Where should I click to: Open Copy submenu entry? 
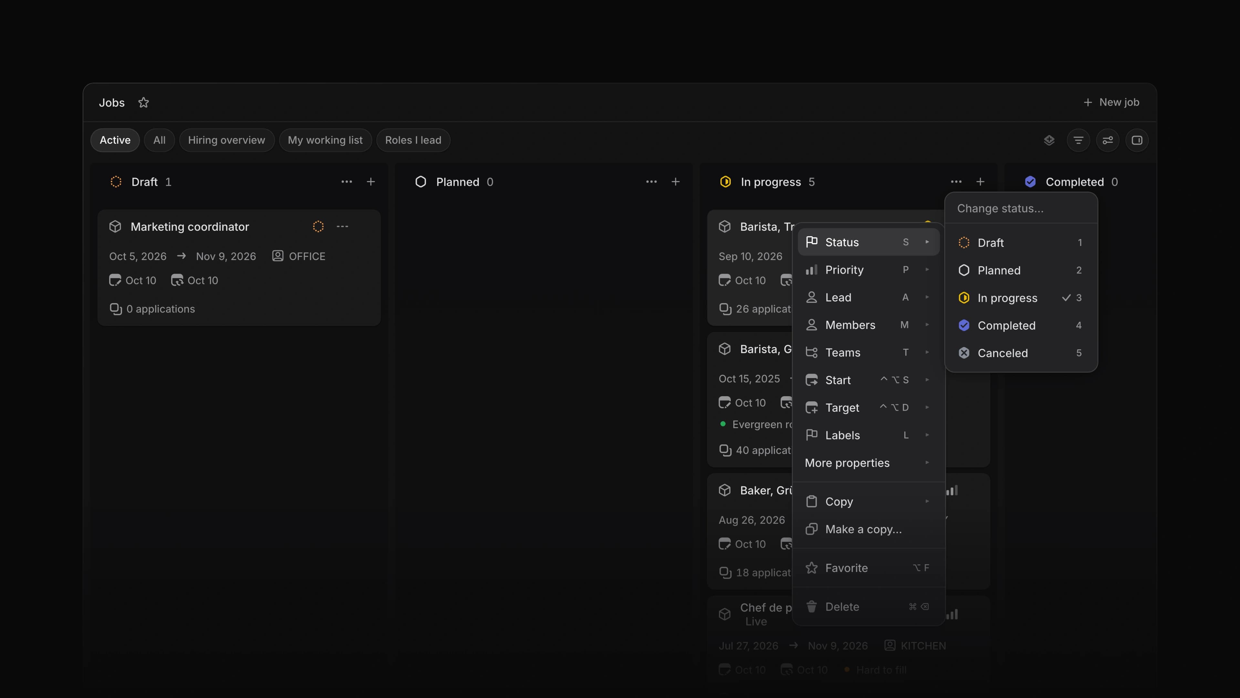[x=868, y=502]
